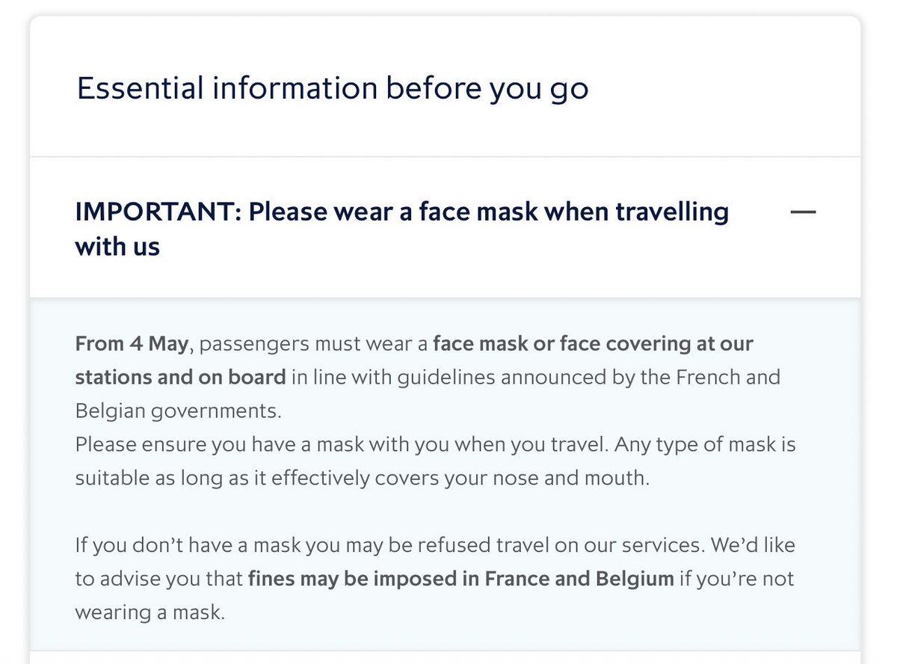Select bold "fines may be imposed in France and Belgium"
This screenshot has width=897, height=664.
click(x=461, y=579)
